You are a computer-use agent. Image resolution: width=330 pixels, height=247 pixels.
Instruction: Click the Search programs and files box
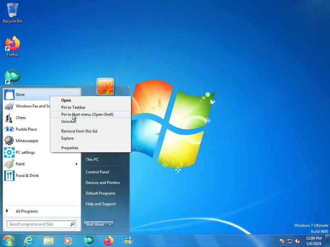[x=41, y=224]
